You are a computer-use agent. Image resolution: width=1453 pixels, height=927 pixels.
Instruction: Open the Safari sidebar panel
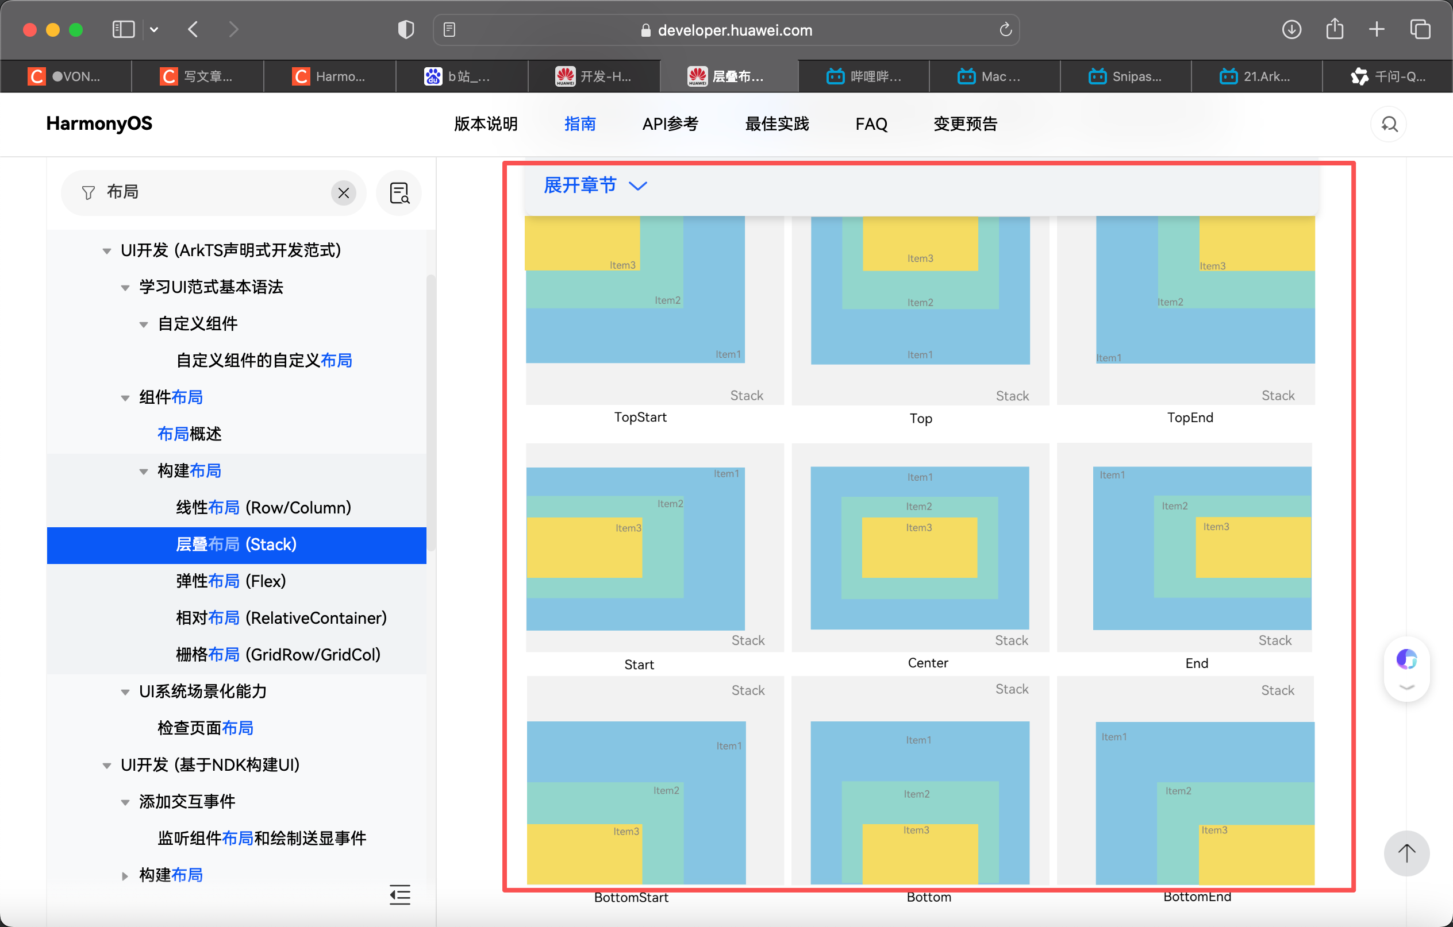(123, 29)
